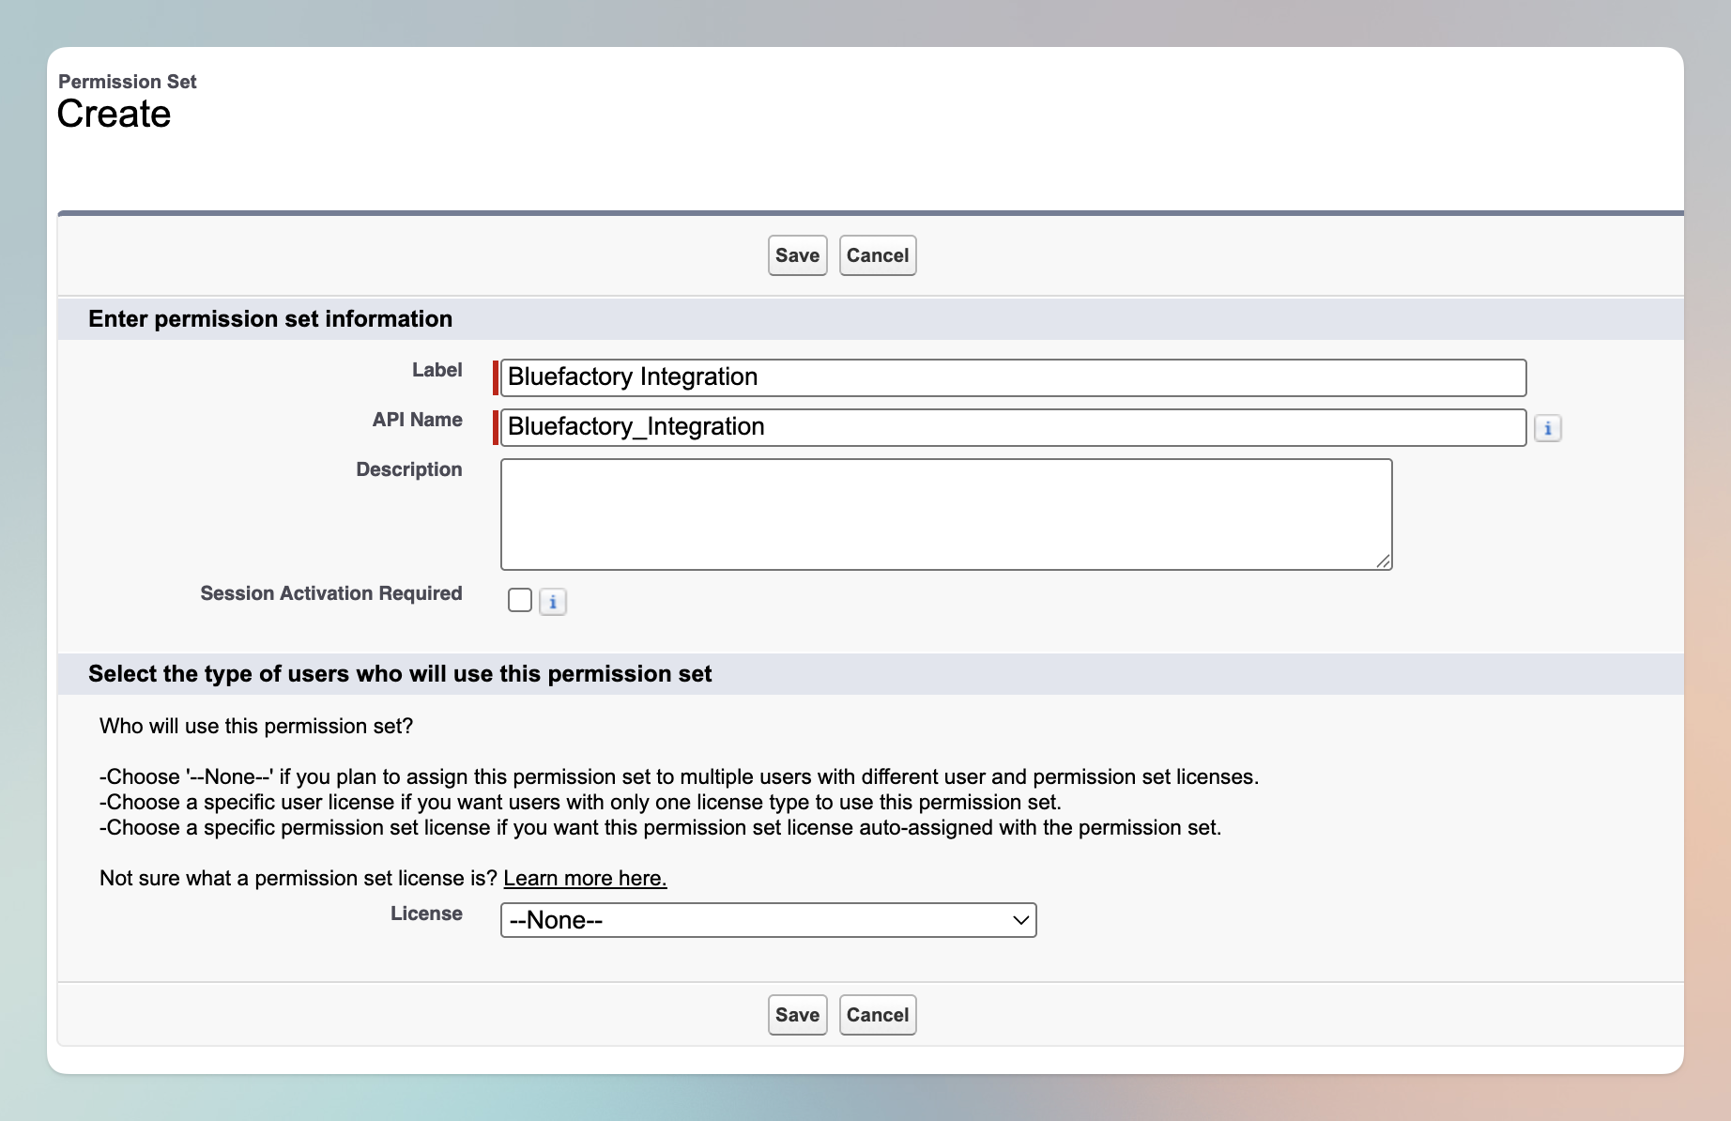This screenshot has height=1121, width=1731.
Task: Click the info icon beside API Name field
Action: pos(1548,428)
